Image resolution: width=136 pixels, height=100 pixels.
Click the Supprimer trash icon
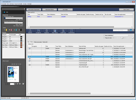click(47, 31)
